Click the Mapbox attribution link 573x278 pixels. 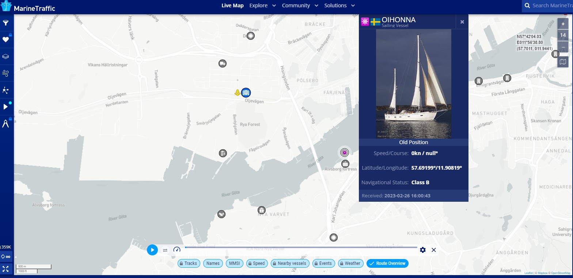[x=543, y=273]
